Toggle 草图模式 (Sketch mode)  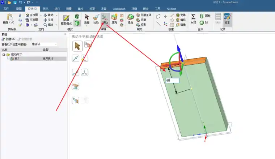tap(66, 20)
